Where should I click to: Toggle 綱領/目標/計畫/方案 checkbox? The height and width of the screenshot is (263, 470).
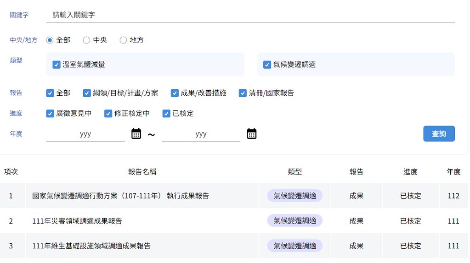click(87, 93)
